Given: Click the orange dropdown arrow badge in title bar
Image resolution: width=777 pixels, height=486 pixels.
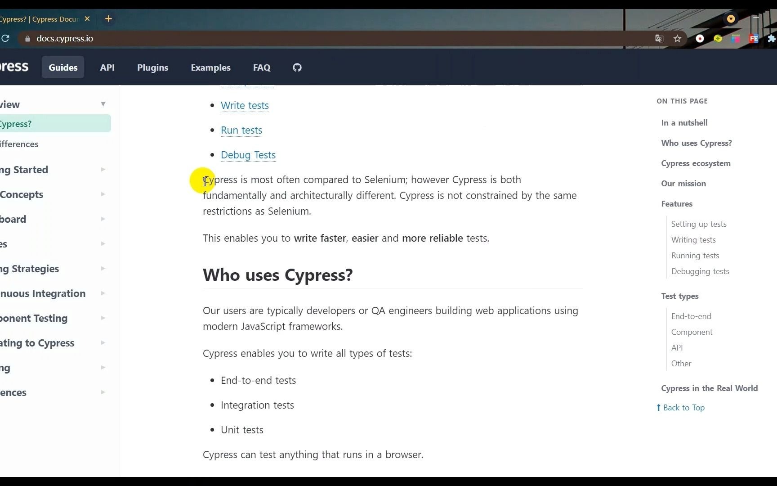Looking at the screenshot, I should click(731, 19).
